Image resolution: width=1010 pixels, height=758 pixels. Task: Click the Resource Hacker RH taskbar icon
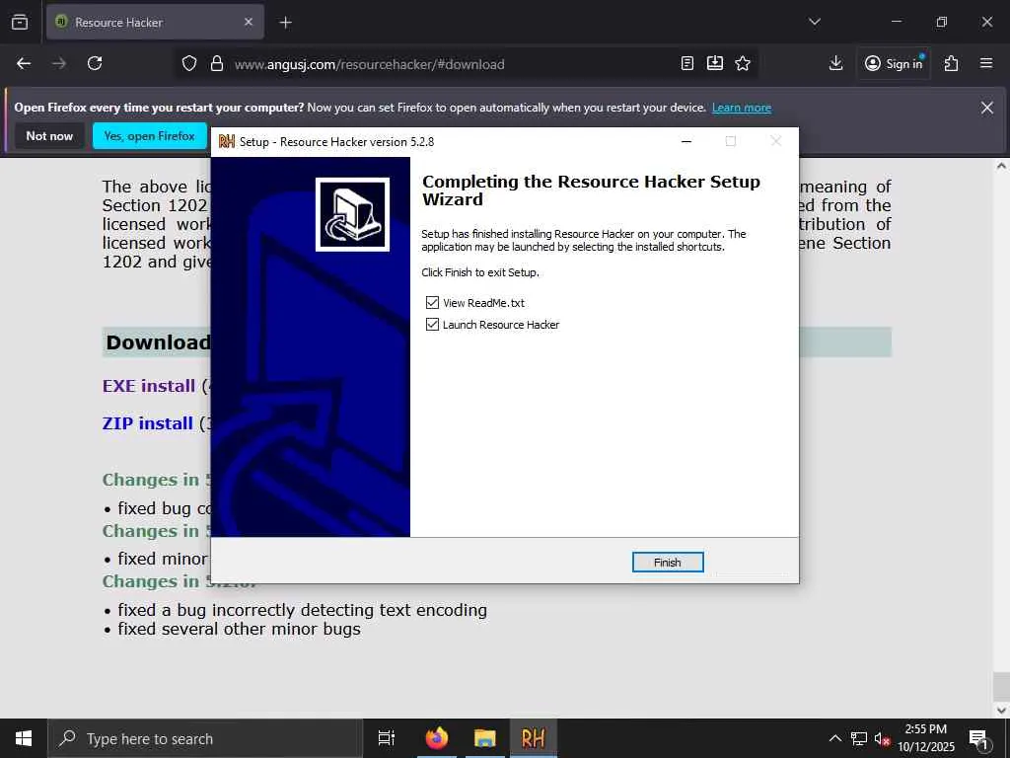pos(534,738)
